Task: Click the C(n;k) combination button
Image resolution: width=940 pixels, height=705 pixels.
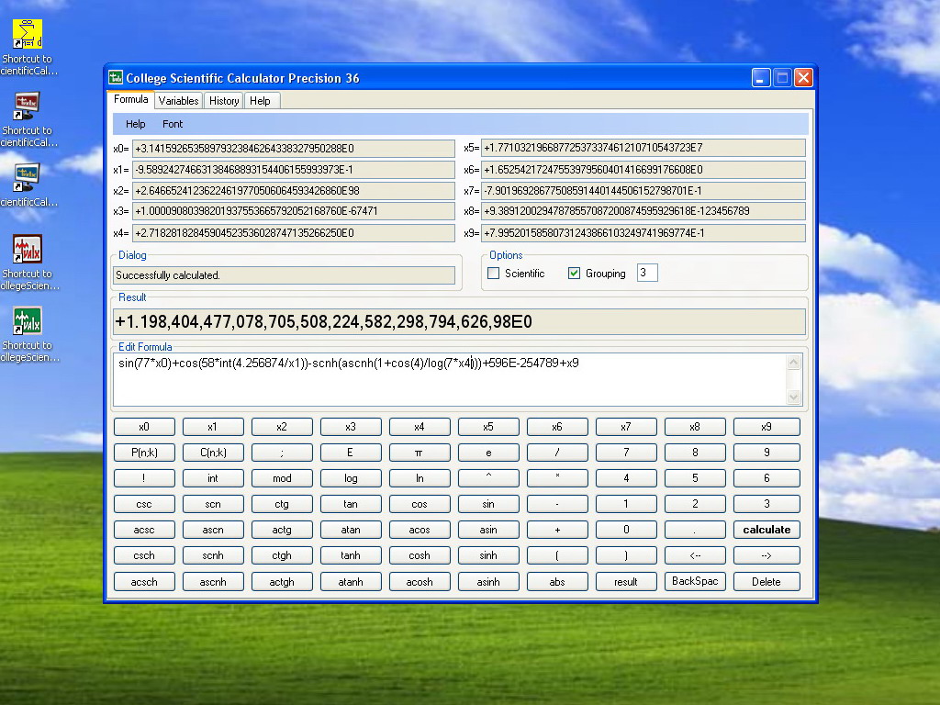Action: click(213, 453)
